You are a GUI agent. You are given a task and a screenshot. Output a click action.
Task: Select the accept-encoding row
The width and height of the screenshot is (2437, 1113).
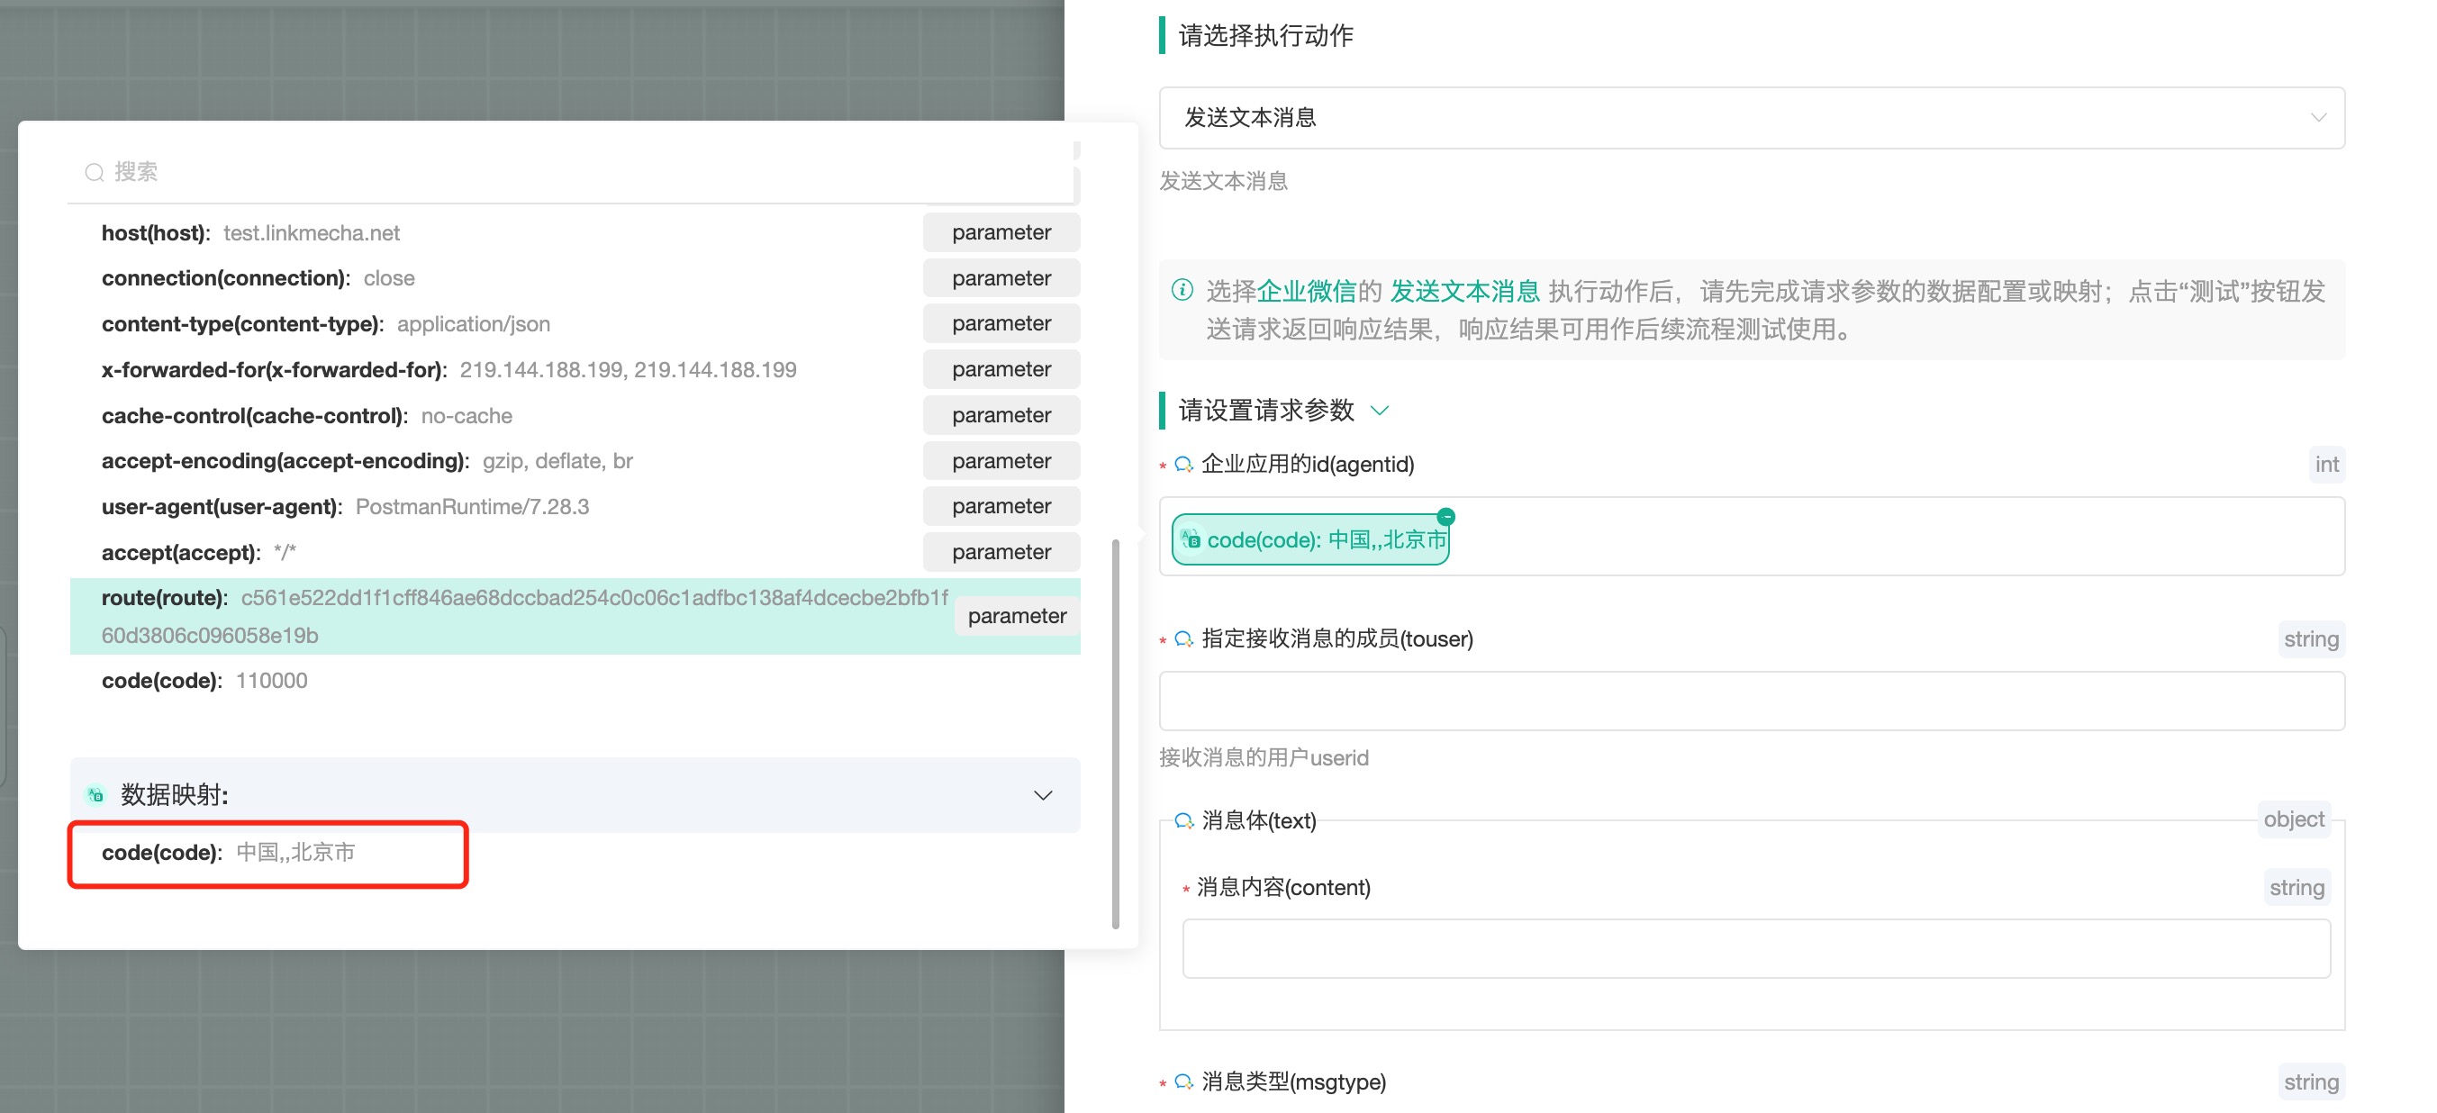575,460
